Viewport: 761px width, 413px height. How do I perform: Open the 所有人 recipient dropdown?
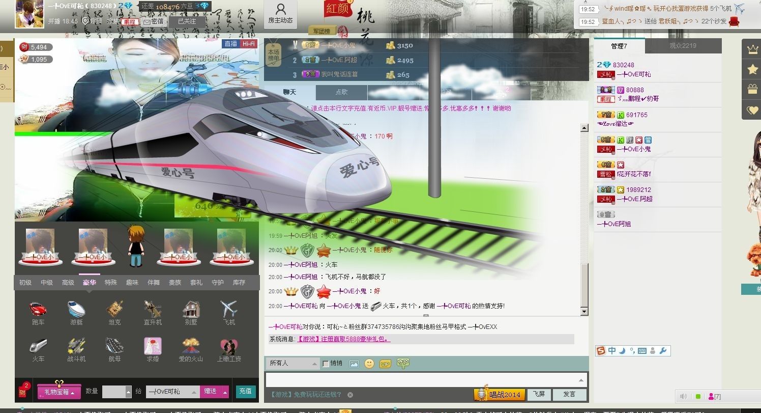pos(292,363)
